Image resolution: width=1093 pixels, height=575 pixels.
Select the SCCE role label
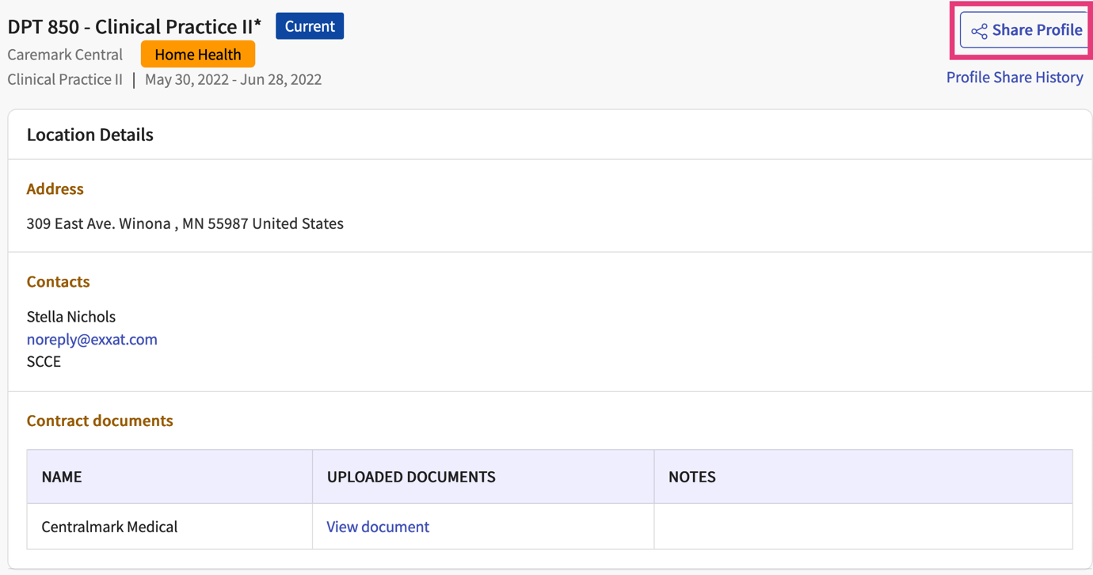point(40,361)
